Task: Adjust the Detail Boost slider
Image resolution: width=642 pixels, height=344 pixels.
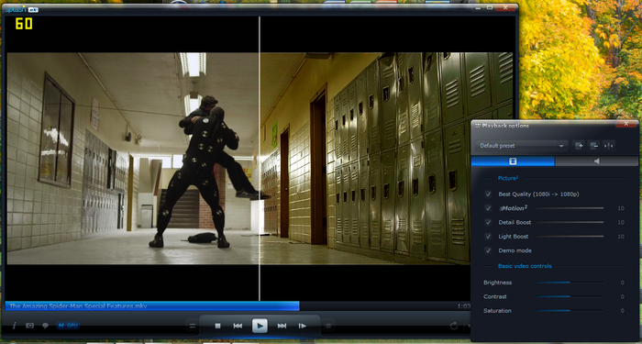Action: pyautogui.click(x=570, y=222)
